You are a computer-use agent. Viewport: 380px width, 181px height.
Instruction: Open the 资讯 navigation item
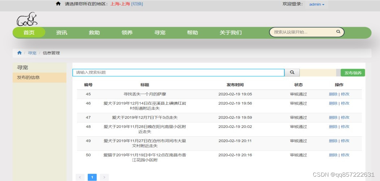pos(61,33)
